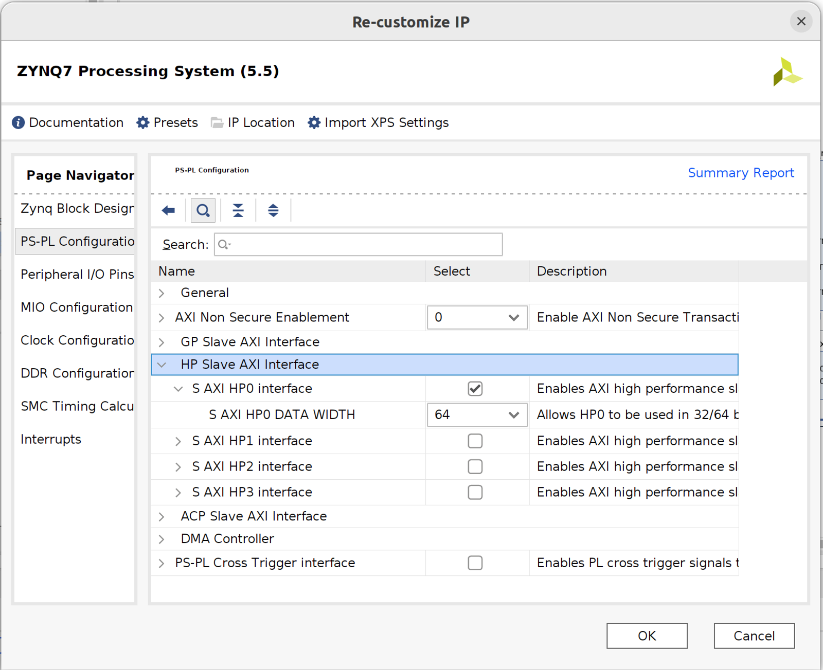823x670 pixels.
Task: Click the Collapse All toolbar icon
Action: coord(238,210)
